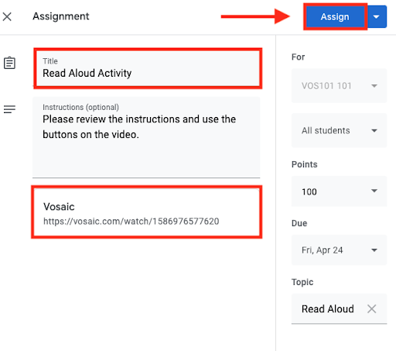The width and height of the screenshot is (396, 351).
Task: Click the Assignment heading text
Action: coord(61,16)
